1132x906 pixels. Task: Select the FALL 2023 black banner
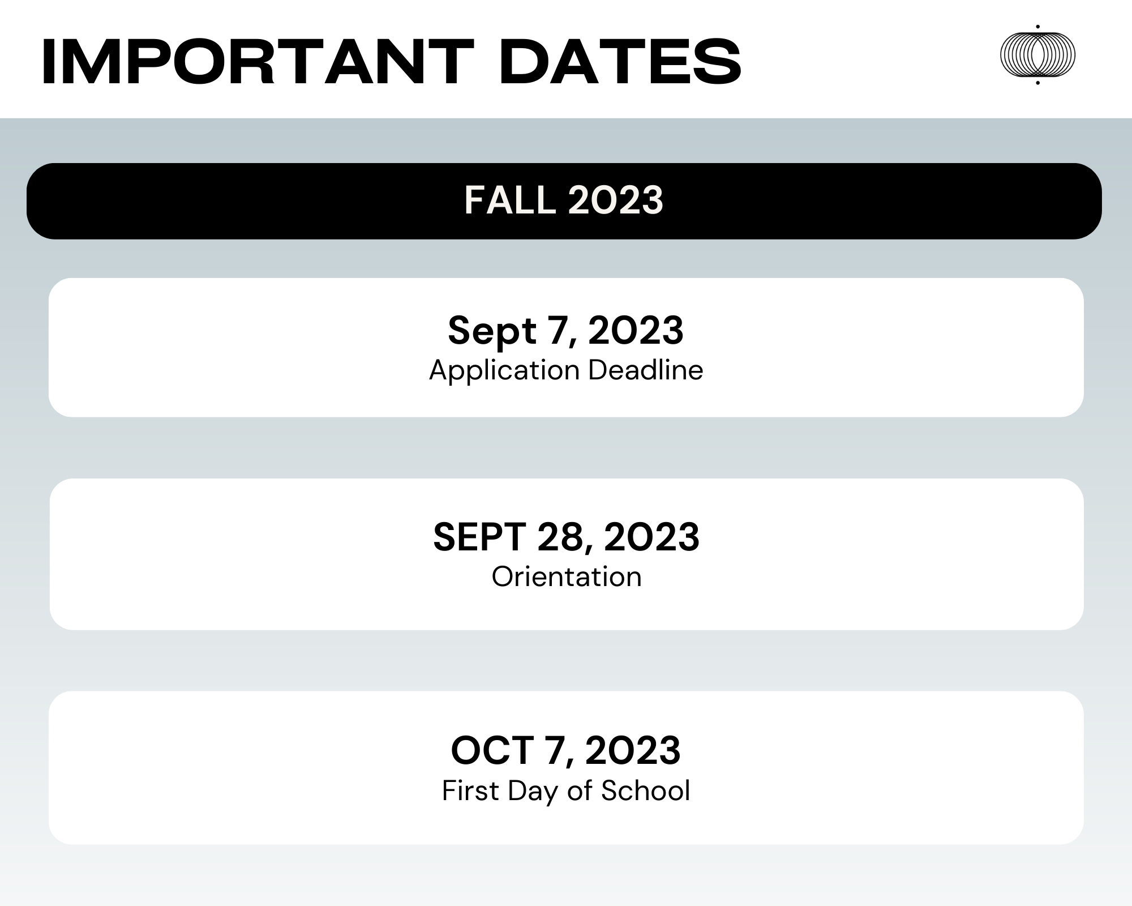coord(564,201)
